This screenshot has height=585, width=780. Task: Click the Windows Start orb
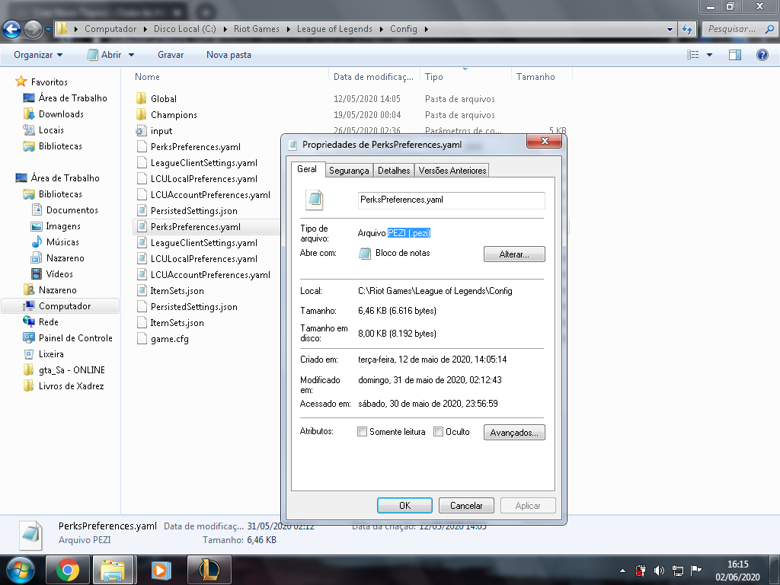(x=21, y=570)
